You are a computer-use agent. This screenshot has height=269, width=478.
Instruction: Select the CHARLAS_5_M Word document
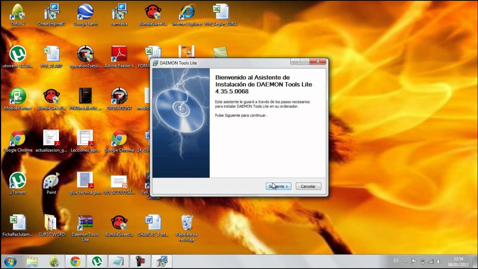[153, 226]
